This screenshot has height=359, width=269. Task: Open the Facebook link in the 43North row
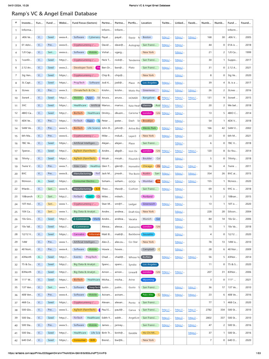pyautogui.click(x=193, y=257)
